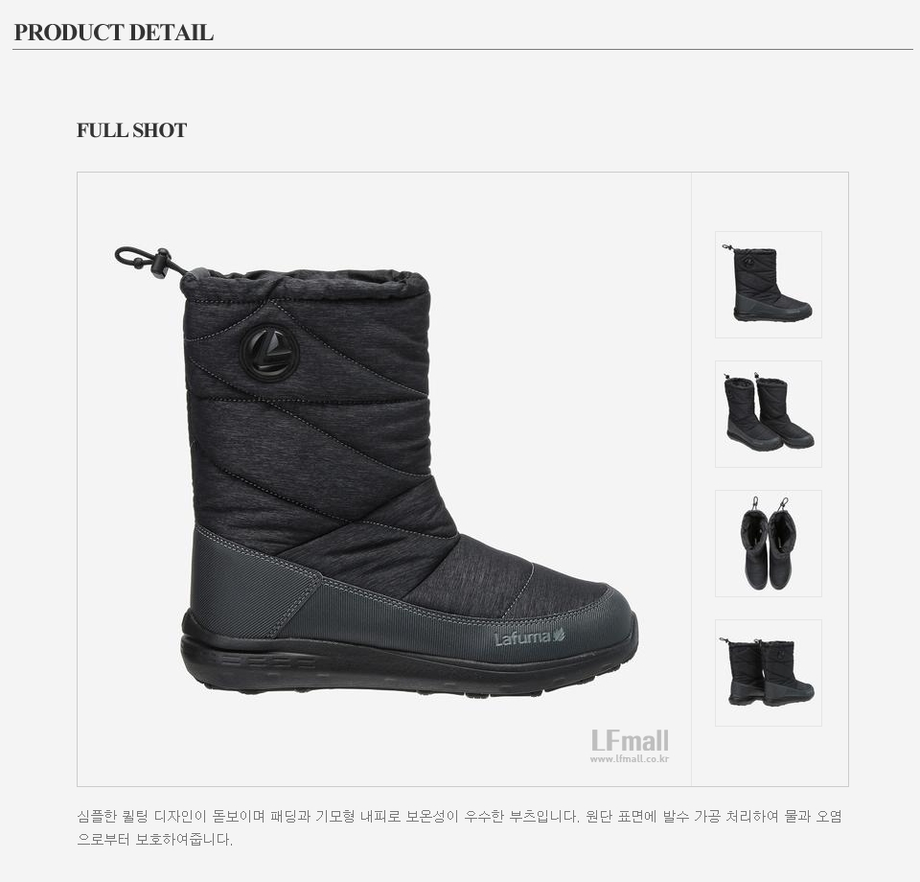Click the leaf symbol next to Lafuma text

pyautogui.click(x=559, y=635)
